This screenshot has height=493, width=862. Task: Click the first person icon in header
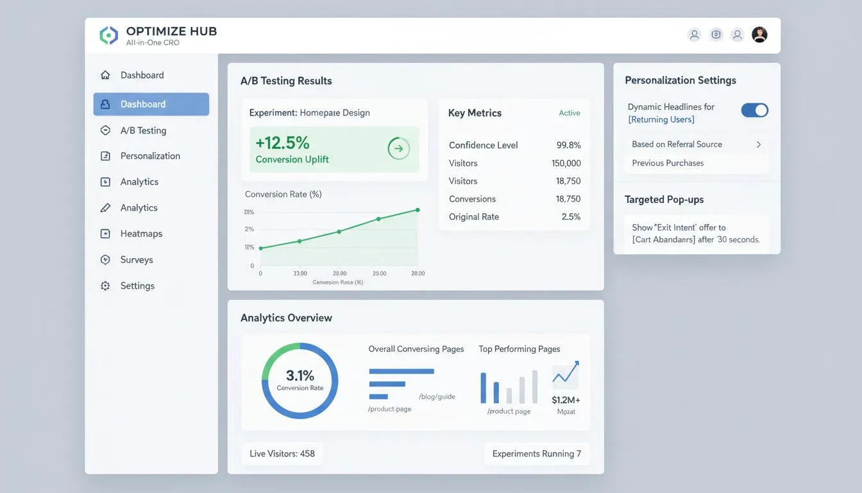[694, 35]
